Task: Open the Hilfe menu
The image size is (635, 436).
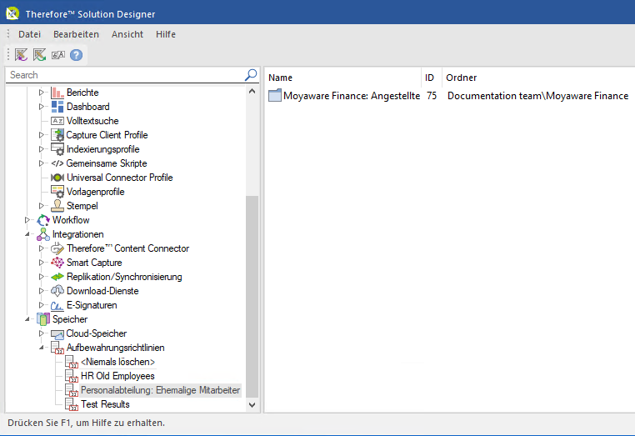Action: point(166,34)
